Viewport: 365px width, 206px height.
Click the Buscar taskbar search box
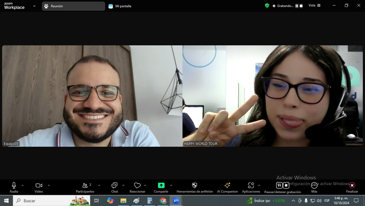click(52, 201)
